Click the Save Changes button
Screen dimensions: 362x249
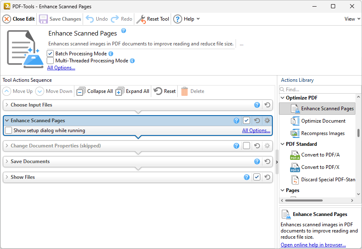pyautogui.click(x=60, y=19)
